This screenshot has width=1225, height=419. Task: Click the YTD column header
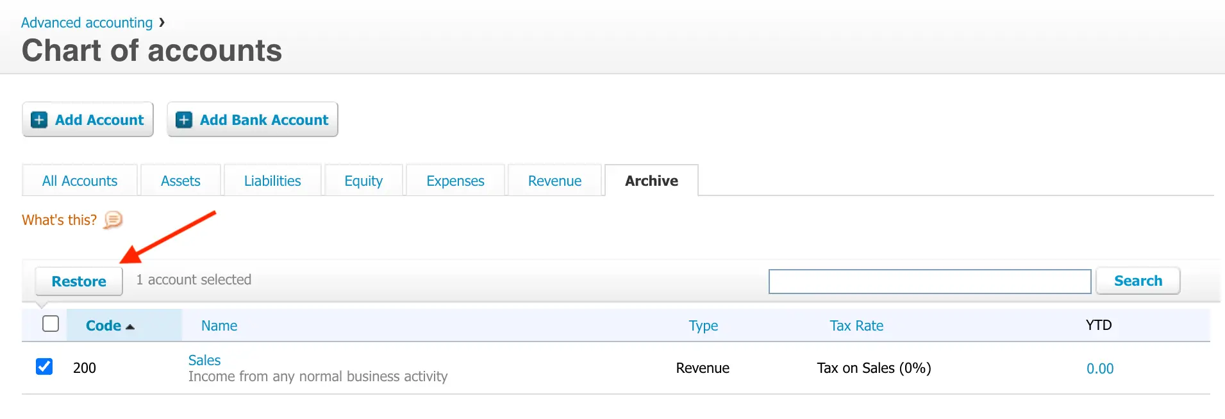pos(1099,325)
